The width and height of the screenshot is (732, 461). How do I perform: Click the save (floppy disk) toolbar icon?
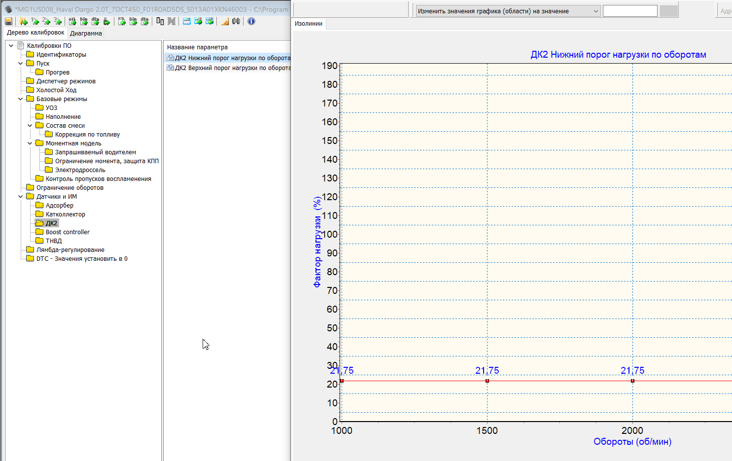(x=8, y=21)
